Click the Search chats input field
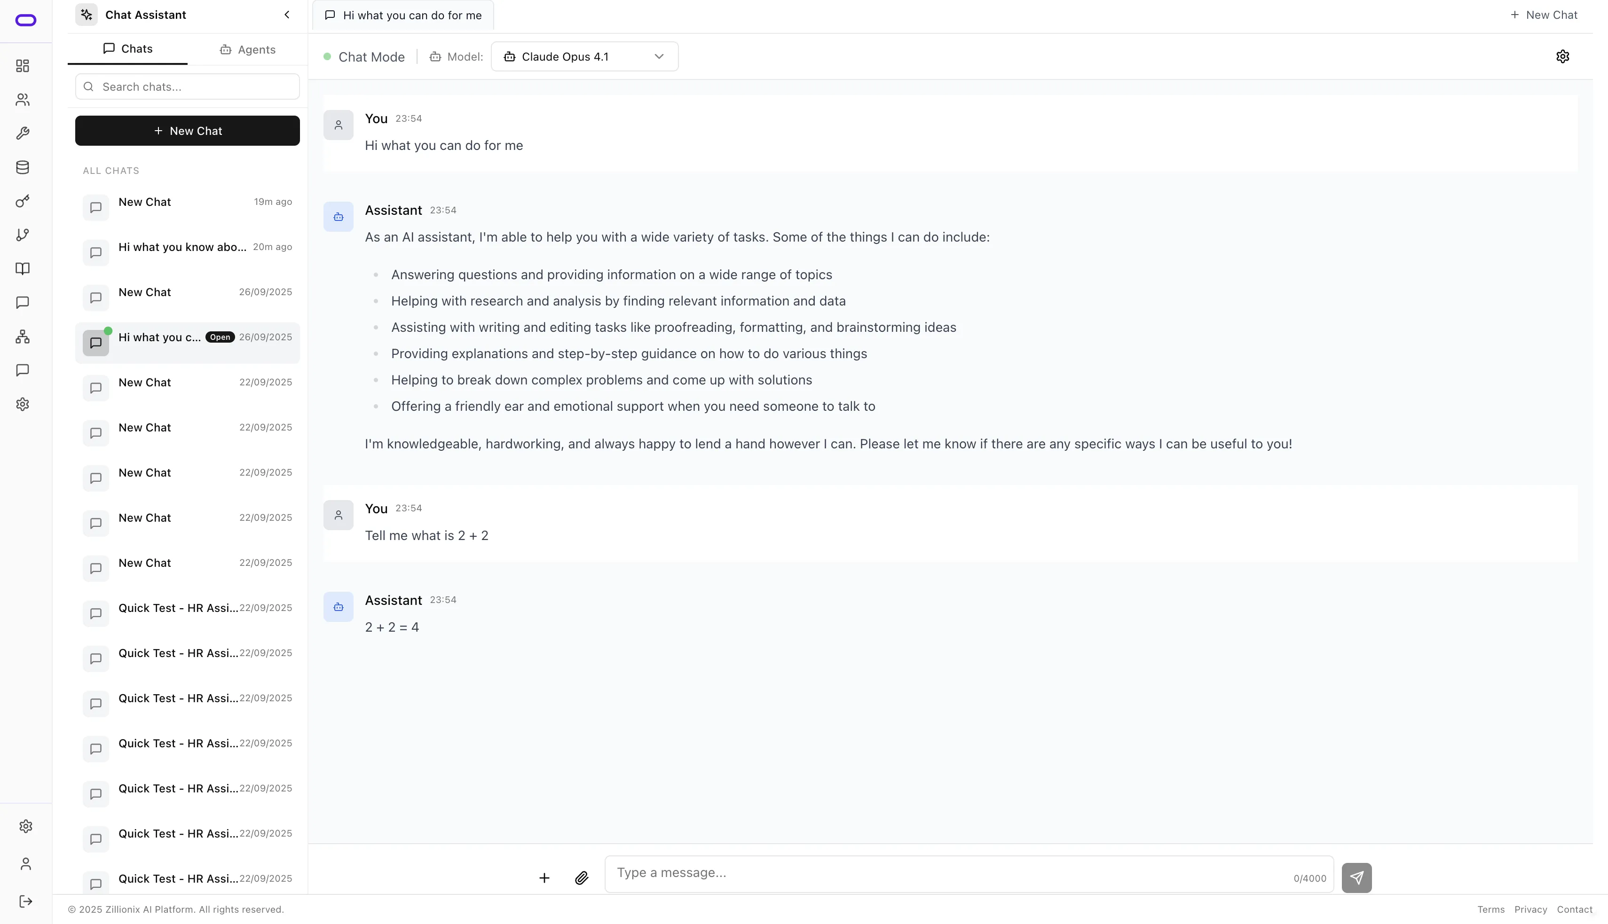Screen dimensions: 1608x924 [187, 86]
